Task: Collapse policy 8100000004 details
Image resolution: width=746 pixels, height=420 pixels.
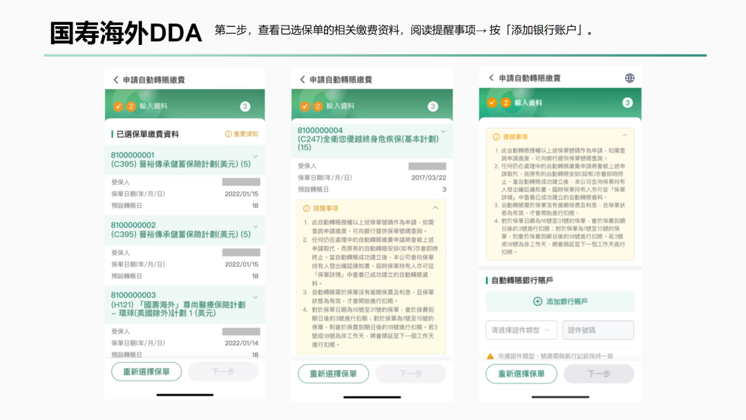Action: point(443,132)
